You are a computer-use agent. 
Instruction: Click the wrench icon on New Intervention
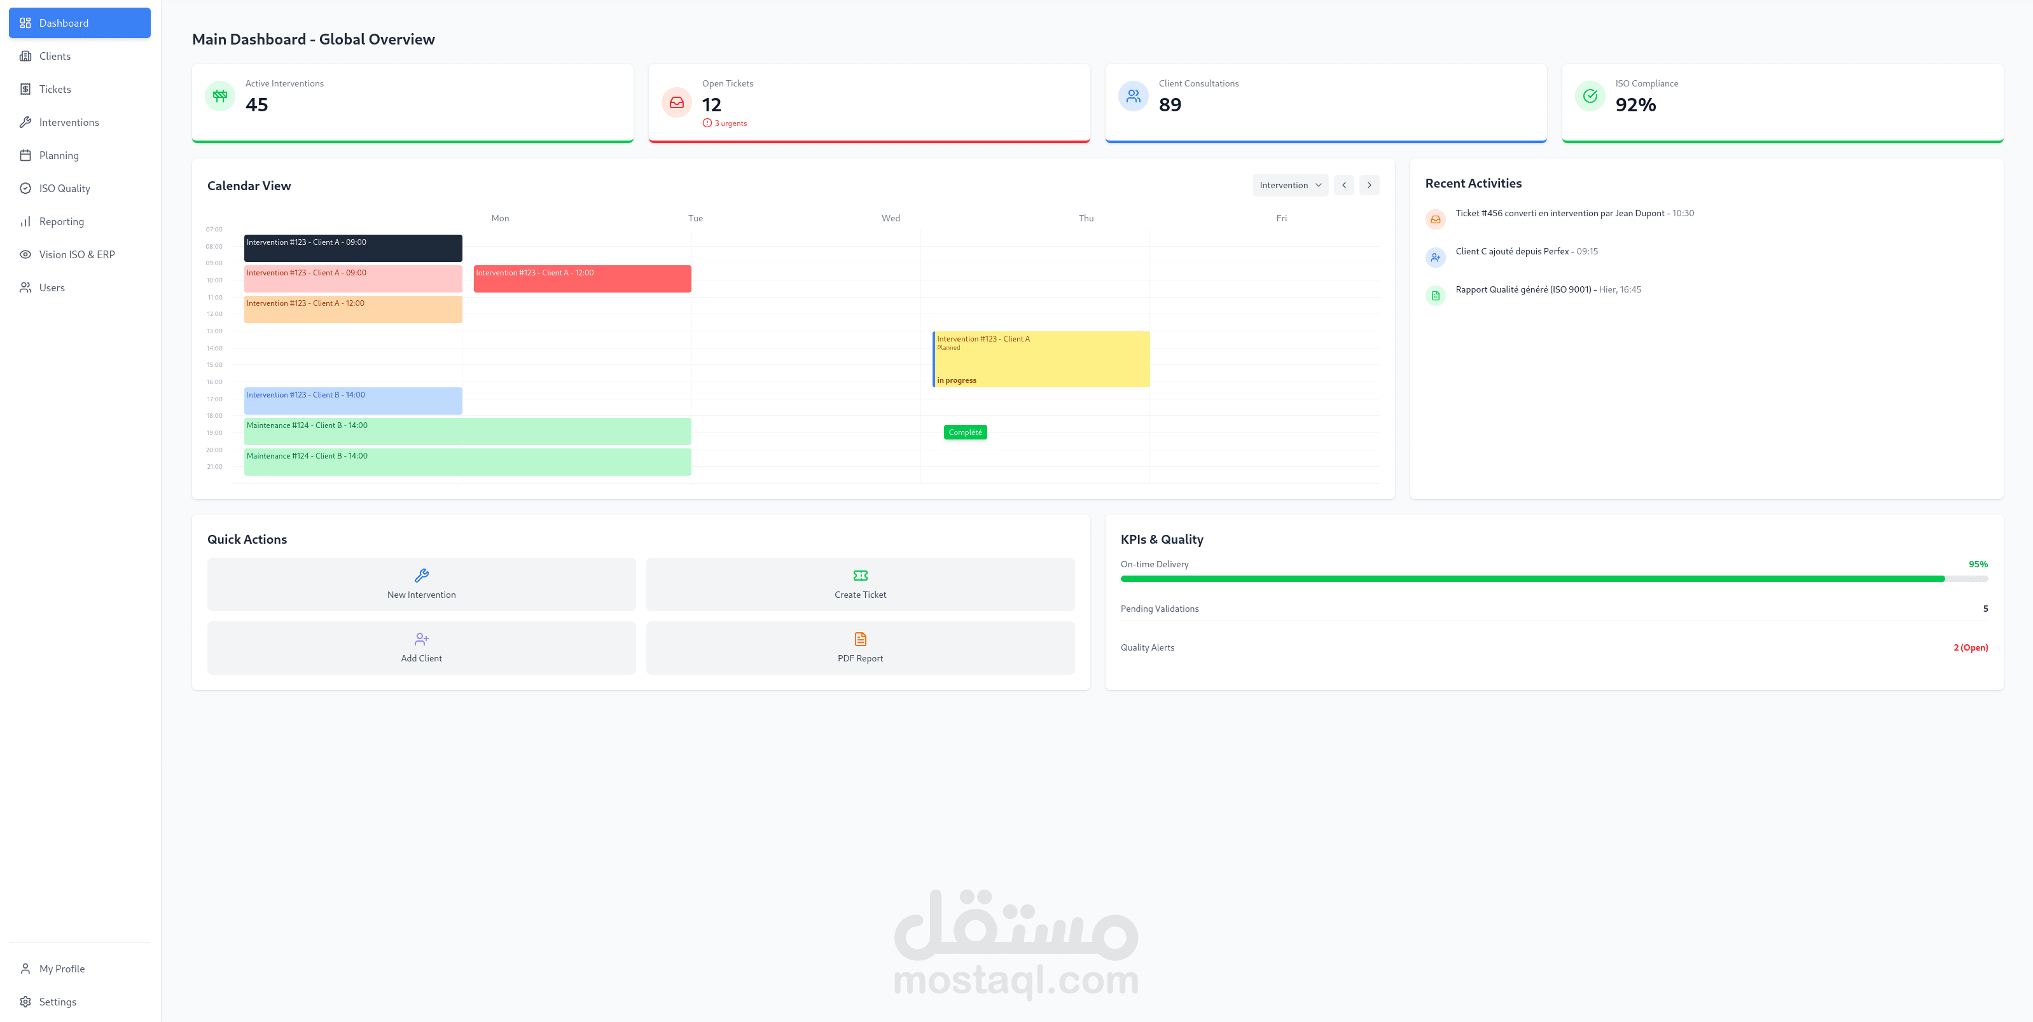pos(422,576)
